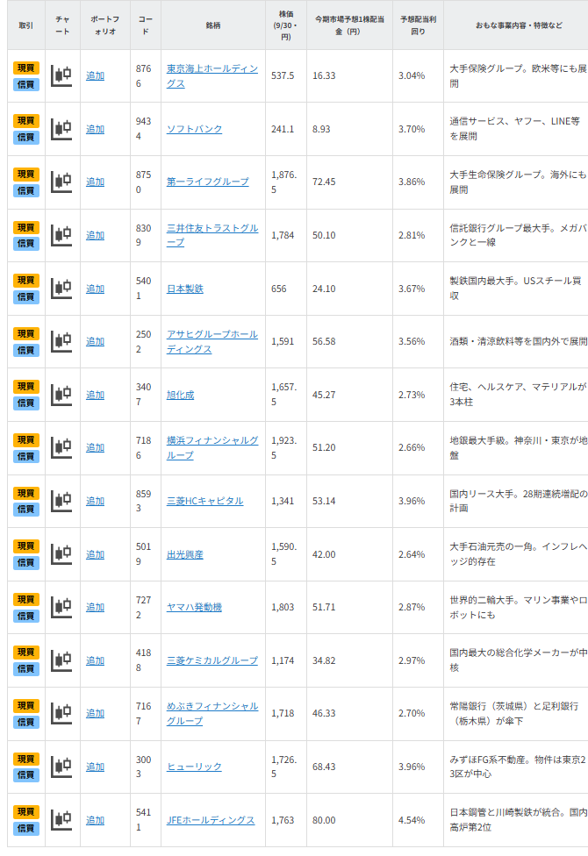
Task: Add 旭化成 to portfolio via 追加
Action: [95, 395]
